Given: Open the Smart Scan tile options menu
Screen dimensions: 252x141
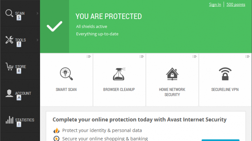Looking at the screenshot, I should click(89, 56).
